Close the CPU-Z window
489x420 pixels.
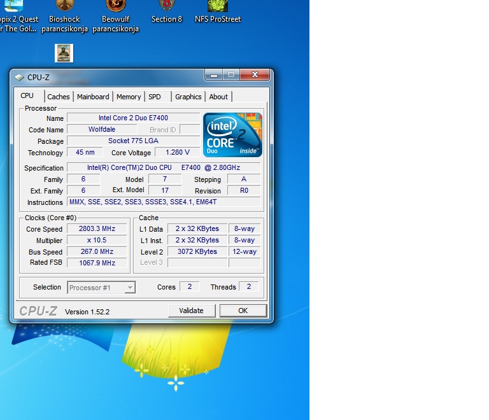255,75
